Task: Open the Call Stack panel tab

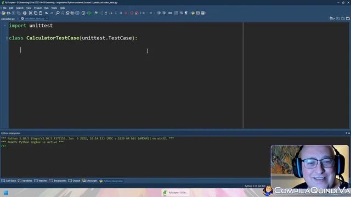Action: click(9, 181)
